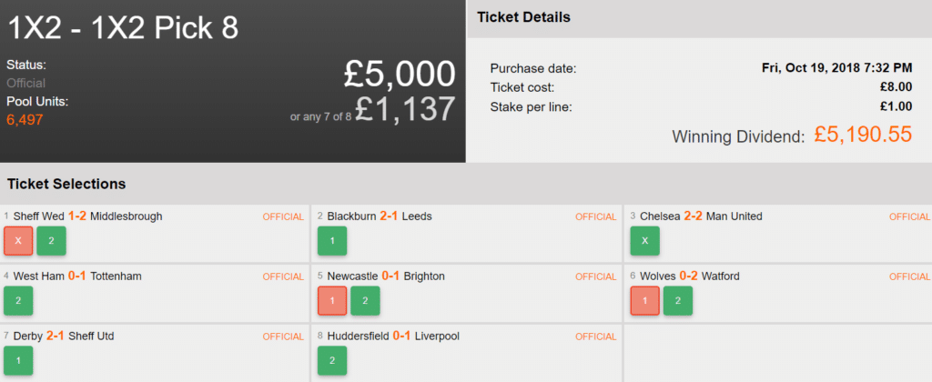Screen dimensions: 932x382
Task: Click green 2 box for Huddersfield vs Liverpool
Action: tap(331, 361)
